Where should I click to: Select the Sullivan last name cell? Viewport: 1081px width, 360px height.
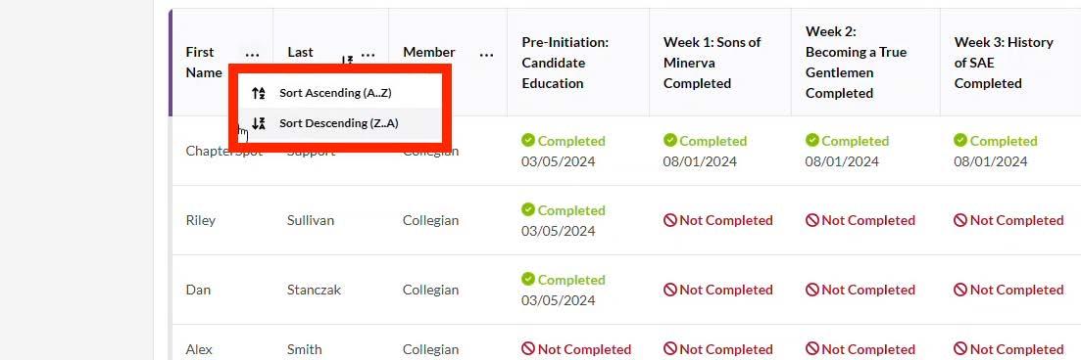(311, 220)
